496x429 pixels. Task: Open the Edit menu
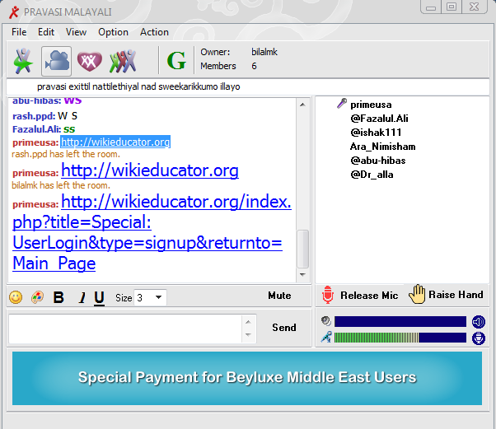pos(46,32)
